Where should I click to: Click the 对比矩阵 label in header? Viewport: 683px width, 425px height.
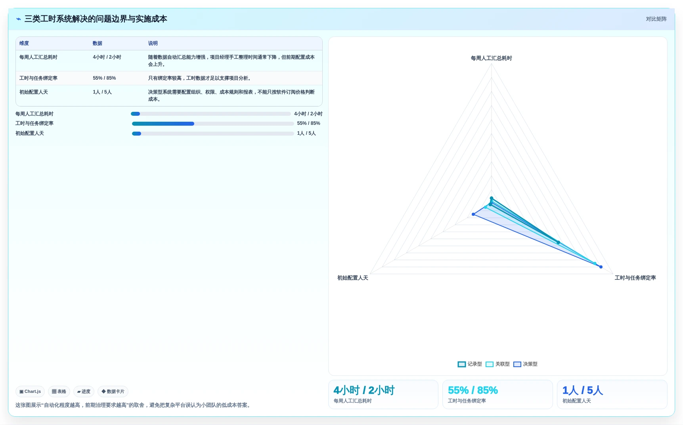tap(656, 19)
